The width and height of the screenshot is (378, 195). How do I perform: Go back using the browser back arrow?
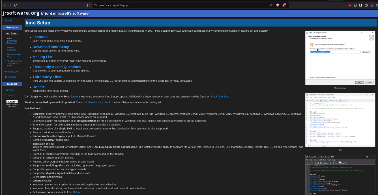pos(5,5)
